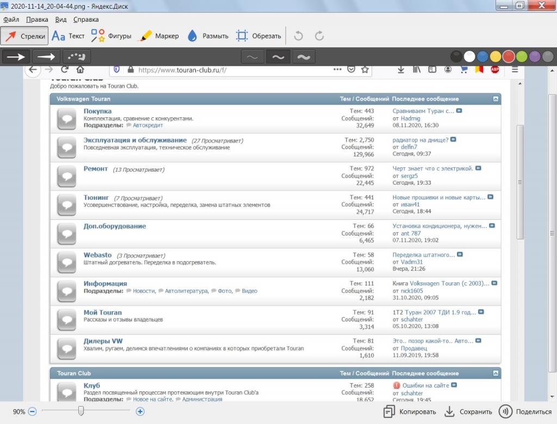The width and height of the screenshot is (557, 424).
Task: Open the Webasto forum link
Action: coord(98,255)
